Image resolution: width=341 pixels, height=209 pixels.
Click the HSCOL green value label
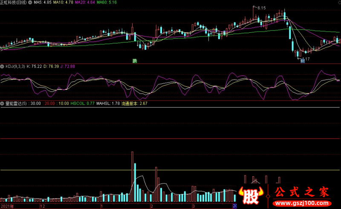tap(82, 103)
